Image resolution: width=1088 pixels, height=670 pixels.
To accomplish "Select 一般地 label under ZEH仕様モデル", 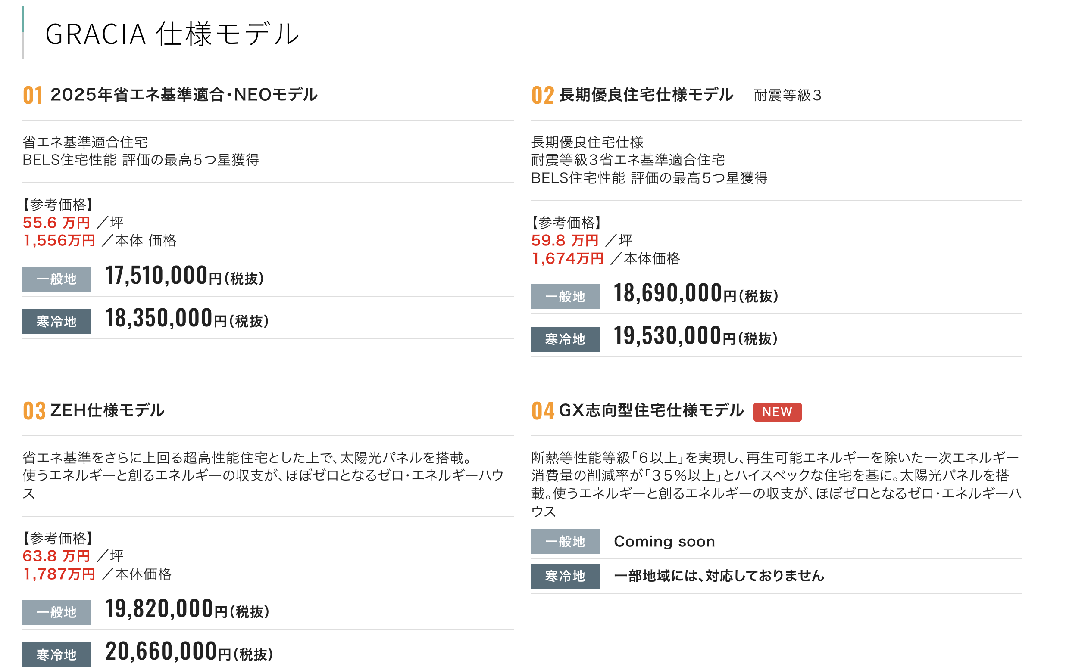I will (x=57, y=612).
